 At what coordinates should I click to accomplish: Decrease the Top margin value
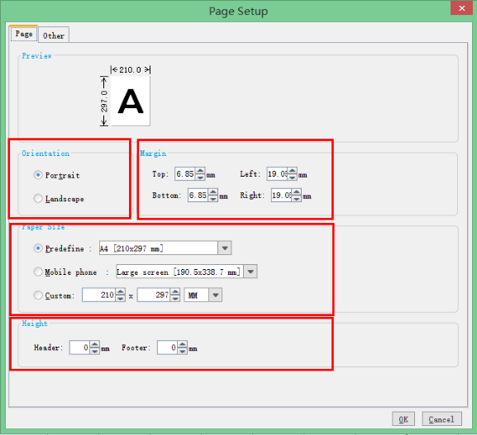point(200,177)
